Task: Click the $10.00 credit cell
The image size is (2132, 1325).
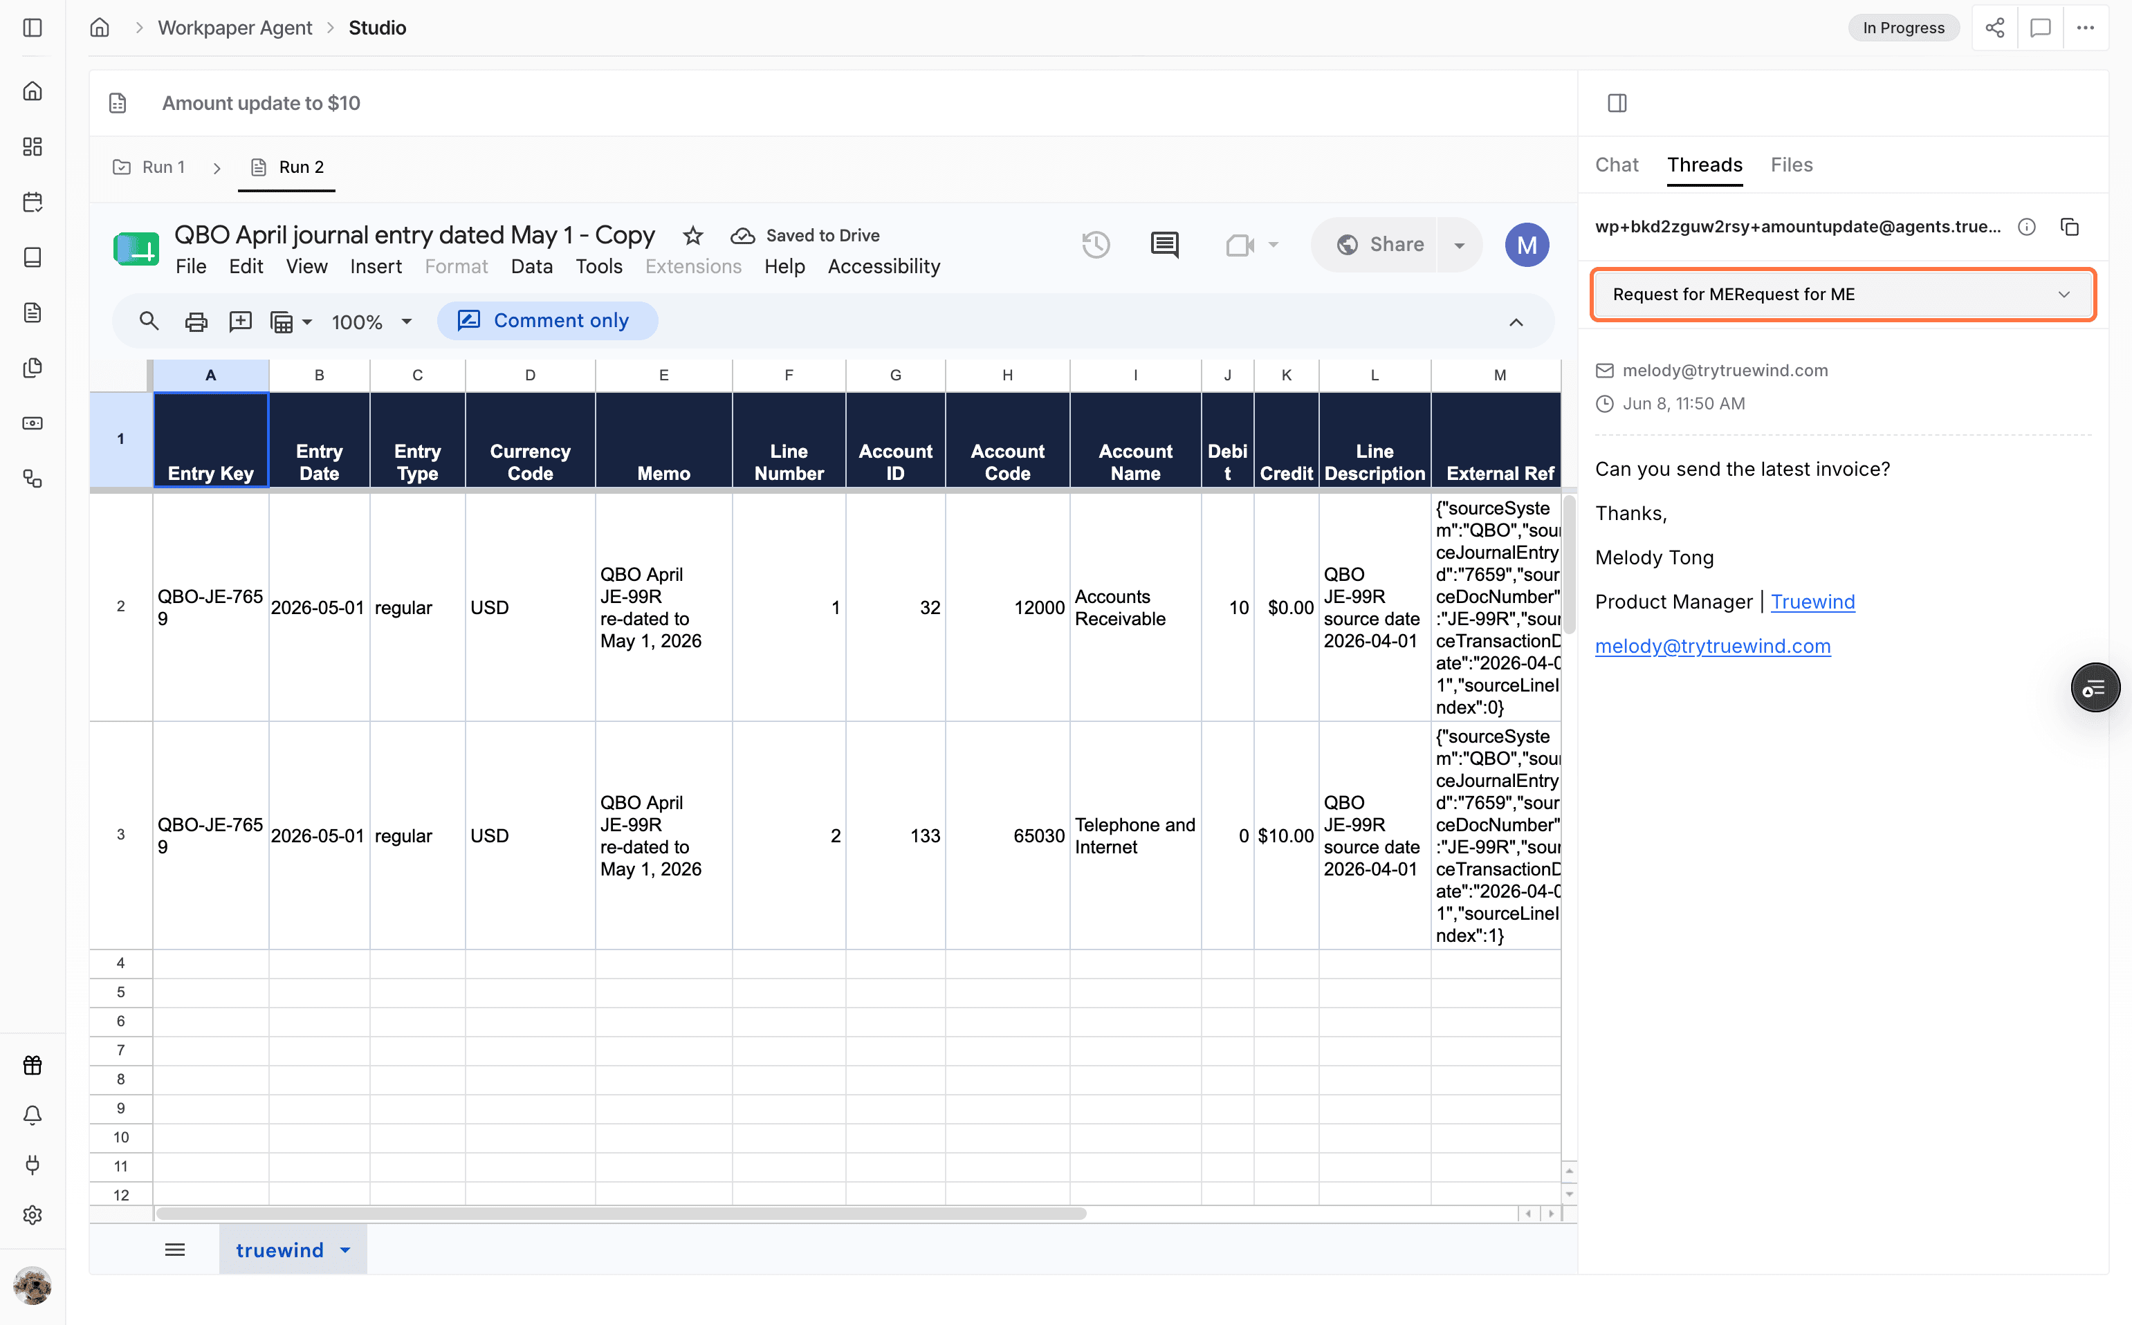Action: tap(1286, 836)
